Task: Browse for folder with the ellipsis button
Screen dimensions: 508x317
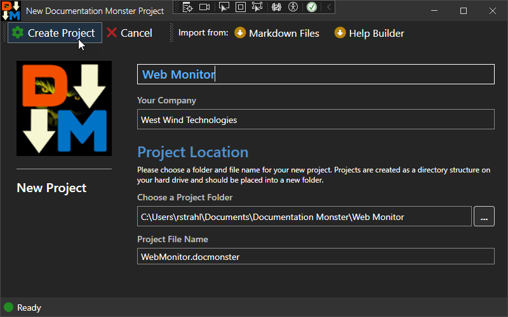Action: (484, 216)
